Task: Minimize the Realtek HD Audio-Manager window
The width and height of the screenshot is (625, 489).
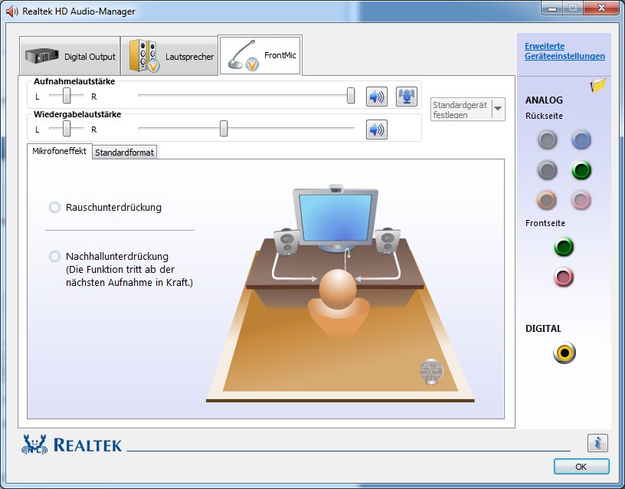Action: [552, 8]
